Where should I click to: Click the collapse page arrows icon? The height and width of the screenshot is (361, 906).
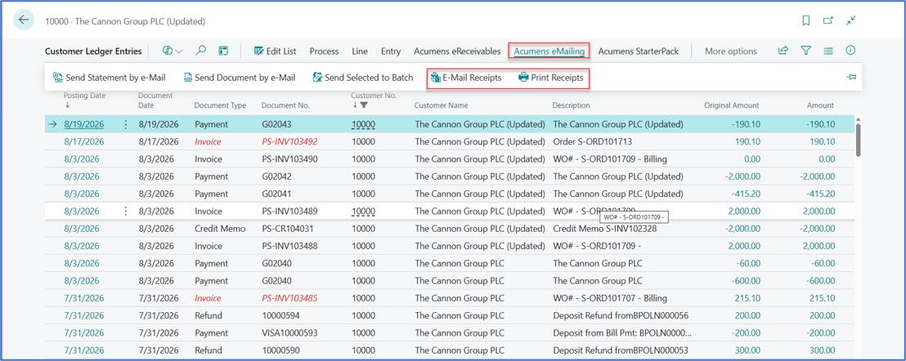(850, 20)
